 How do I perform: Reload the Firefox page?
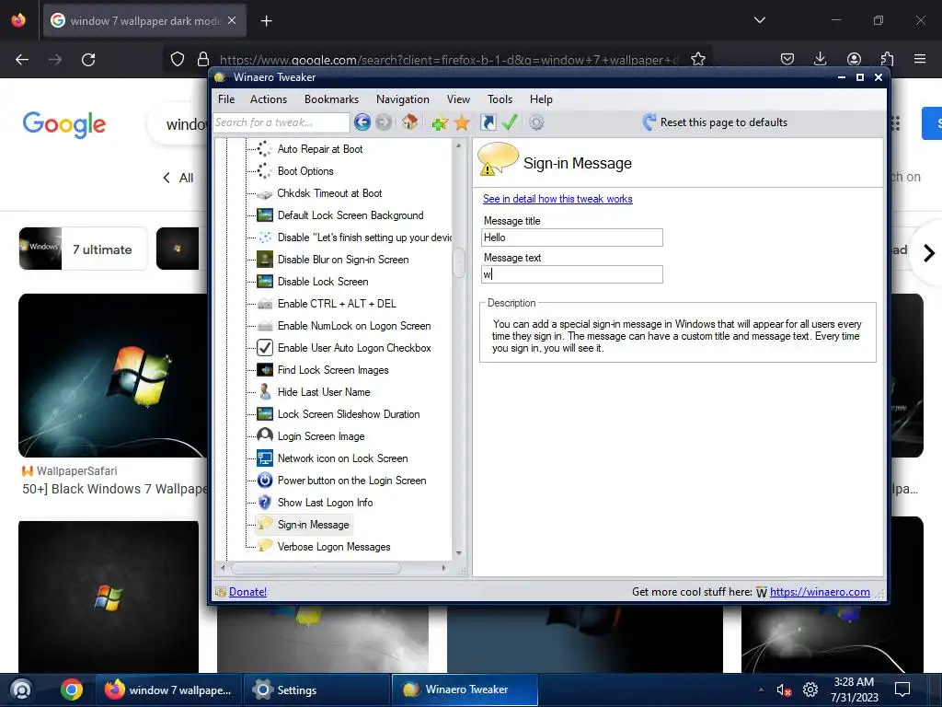coord(88,60)
